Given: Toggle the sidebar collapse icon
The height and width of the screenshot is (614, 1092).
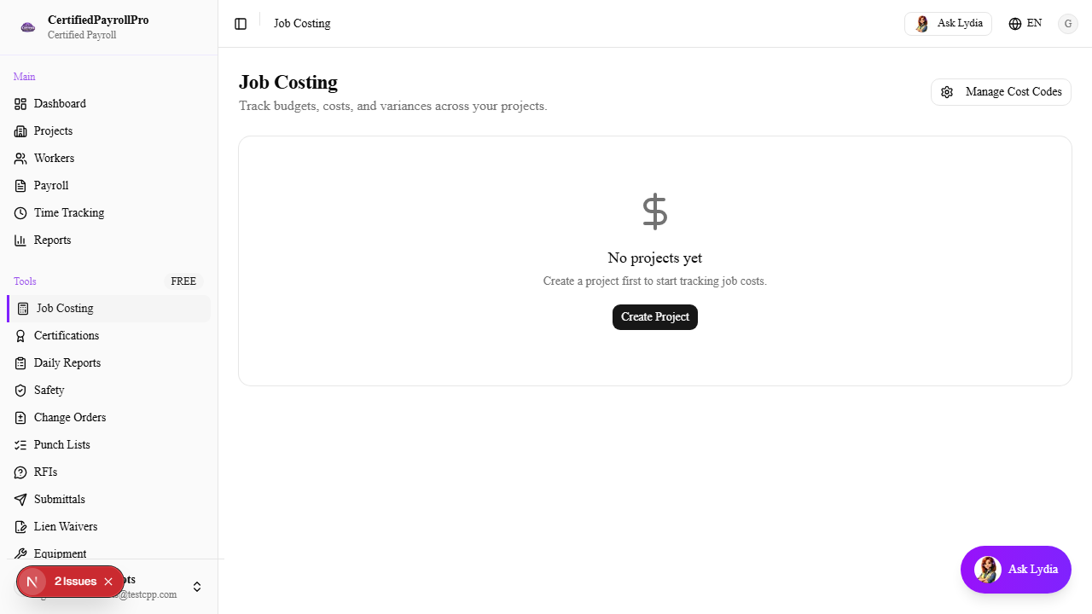Looking at the screenshot, I should (241, 24).
